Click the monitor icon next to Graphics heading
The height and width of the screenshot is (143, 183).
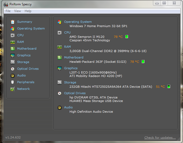tap(60, 68)
